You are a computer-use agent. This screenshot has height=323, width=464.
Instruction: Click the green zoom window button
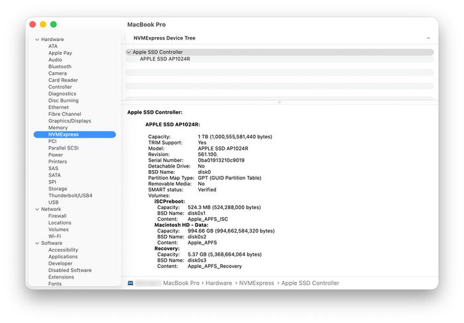pos(54,24)
